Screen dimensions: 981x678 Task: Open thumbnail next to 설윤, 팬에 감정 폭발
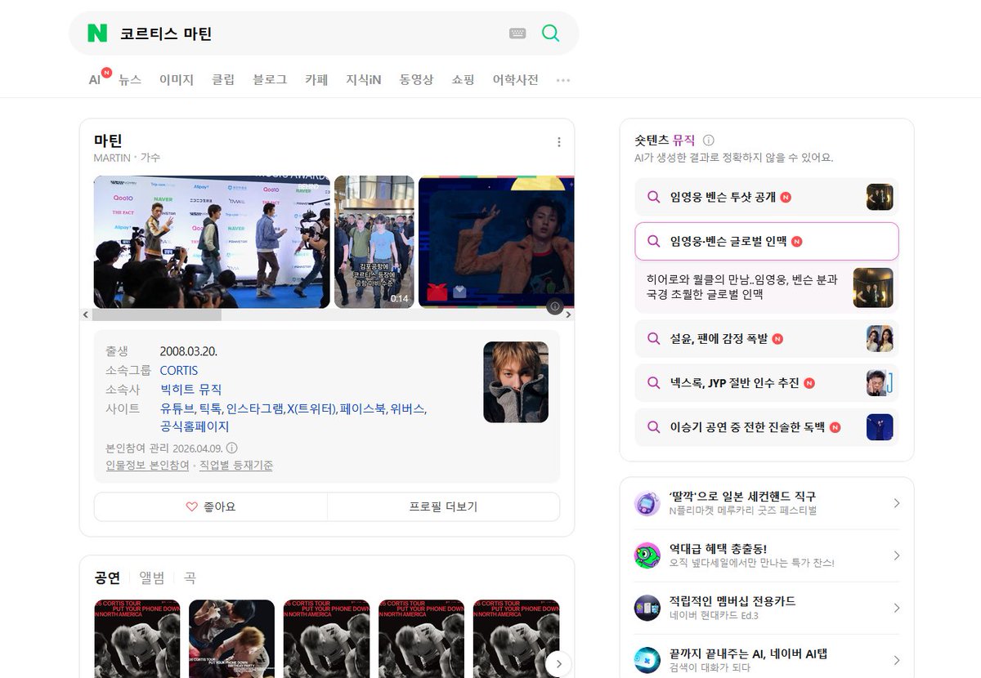880,338
